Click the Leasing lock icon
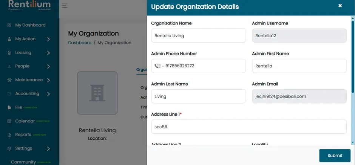Screen dimensions: 355x165 pyautogui.click(x=9, y=53)
